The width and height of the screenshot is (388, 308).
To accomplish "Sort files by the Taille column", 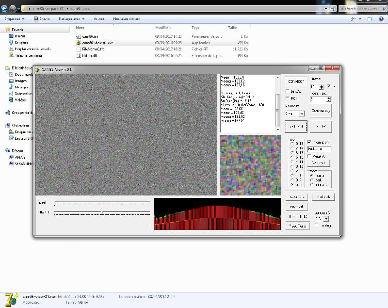I will 232,28.
